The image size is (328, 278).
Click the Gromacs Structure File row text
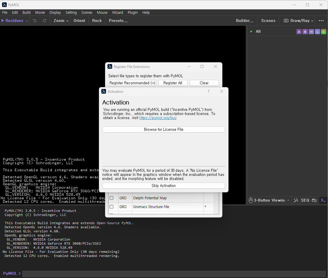coord(151,207)
